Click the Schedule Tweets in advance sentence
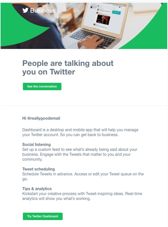This screenshot has width=168, height=227. point(83,176)
